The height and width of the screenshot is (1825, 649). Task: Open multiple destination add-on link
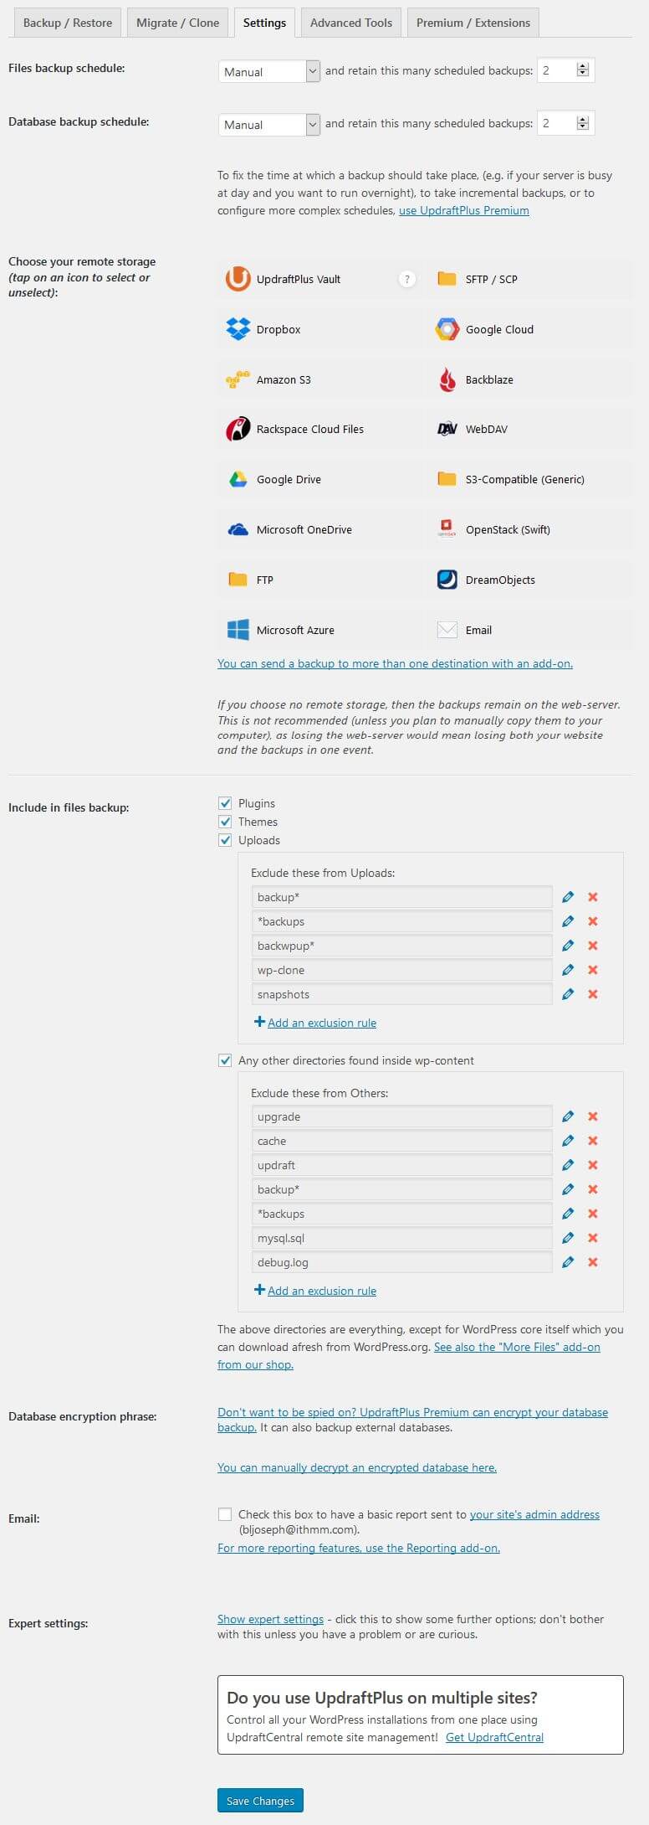click(395, 663)
